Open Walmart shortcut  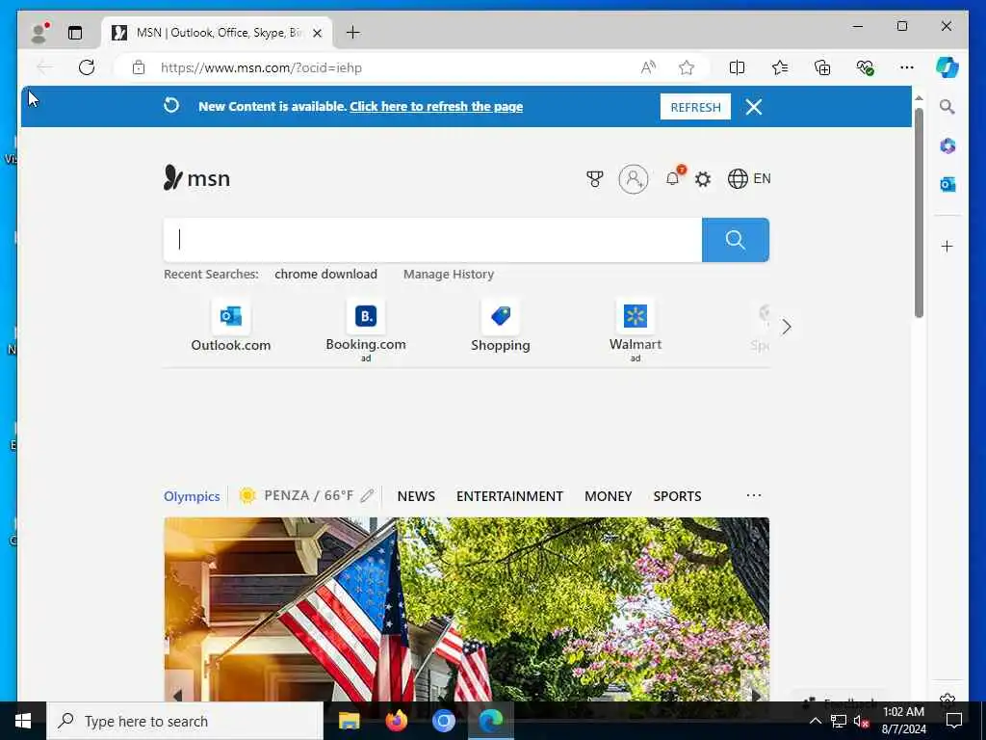(636, 330)
